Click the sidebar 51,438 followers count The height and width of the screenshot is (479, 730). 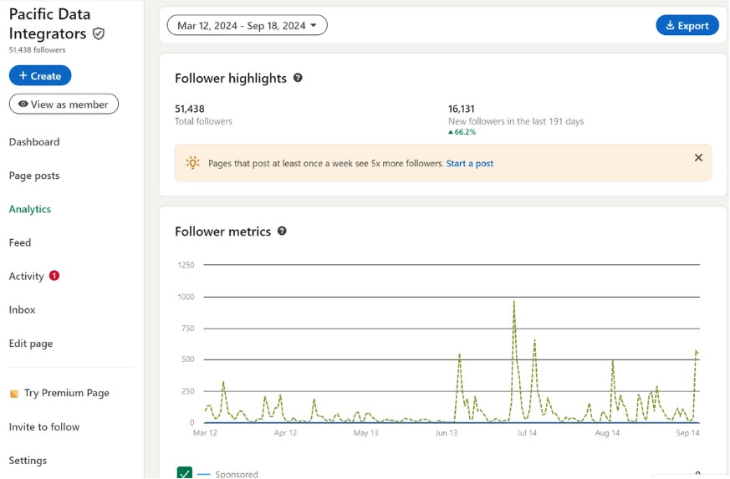coord(38,50)
